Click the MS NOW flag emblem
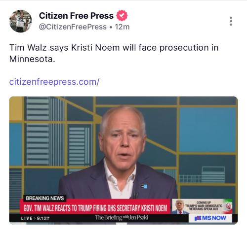 tap(198, 218)
